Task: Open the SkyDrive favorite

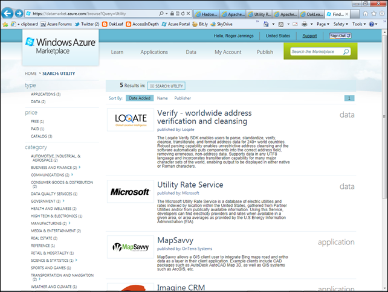Action: click(x=221, y=24)
